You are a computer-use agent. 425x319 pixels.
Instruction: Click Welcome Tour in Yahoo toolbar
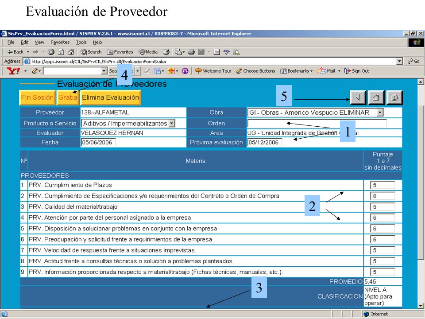(x=213, y=71)
